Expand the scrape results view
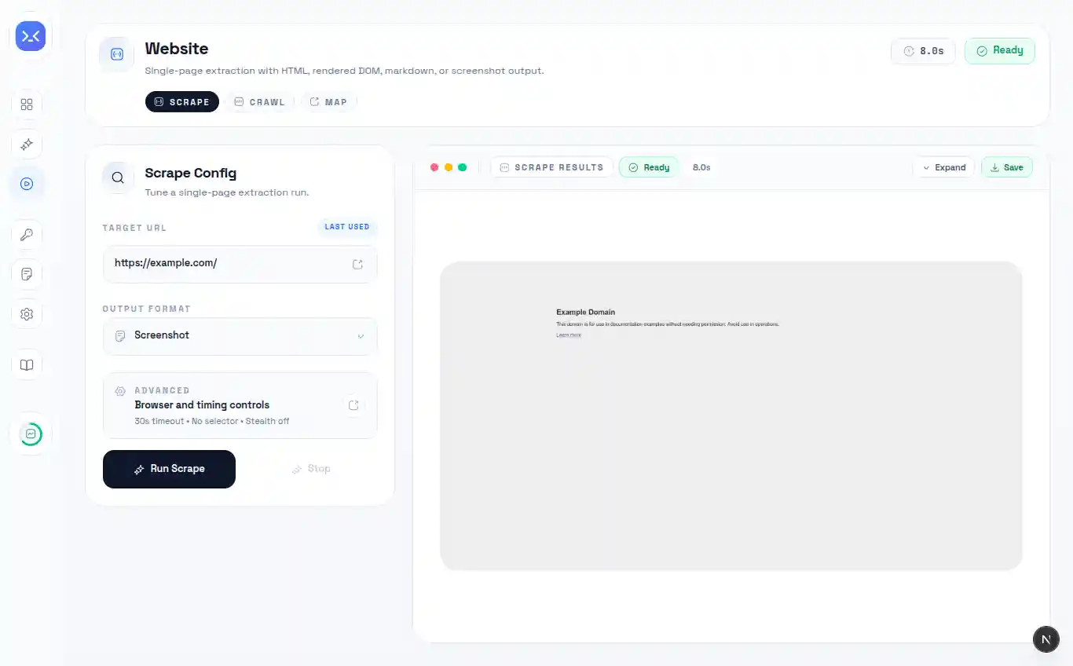Viewport: 1073px width, 666px height. click(944, 166)
